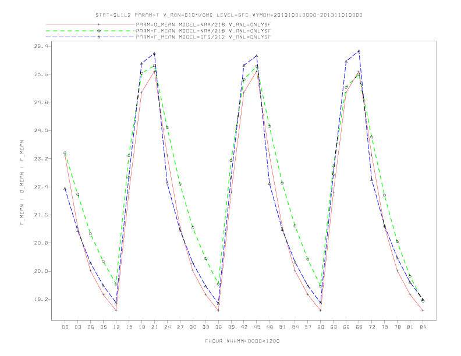
Task: Click the red plus minimum above hour 12
Action: coord(116,310)
